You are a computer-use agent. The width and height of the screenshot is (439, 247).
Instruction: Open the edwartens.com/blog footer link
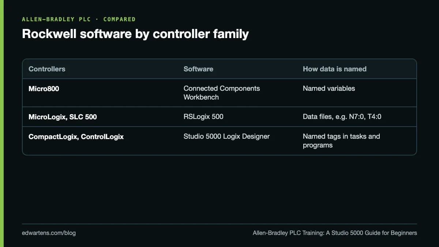click(x=49, y=233)
